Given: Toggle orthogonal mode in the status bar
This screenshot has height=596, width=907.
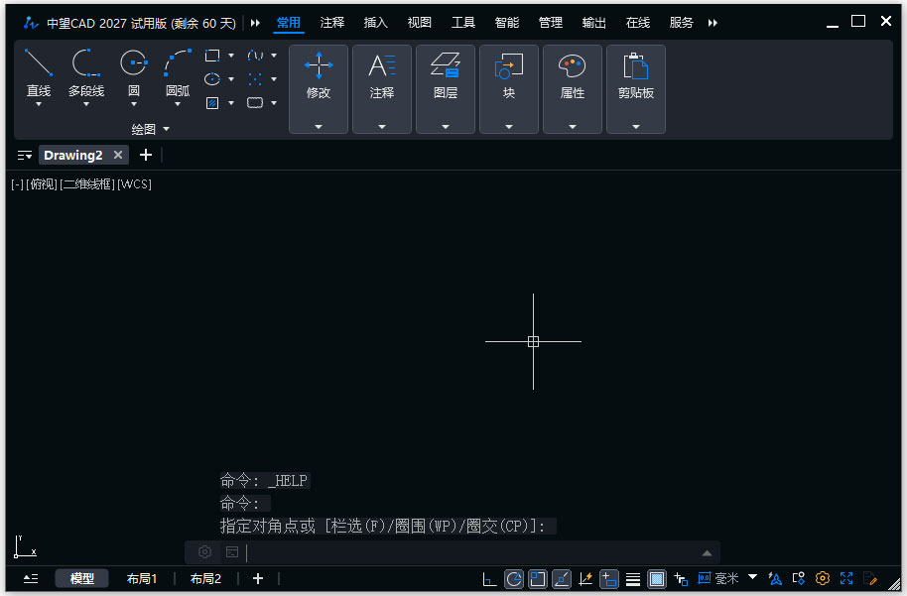Looking at the screenshot, I should coord(487,578).
